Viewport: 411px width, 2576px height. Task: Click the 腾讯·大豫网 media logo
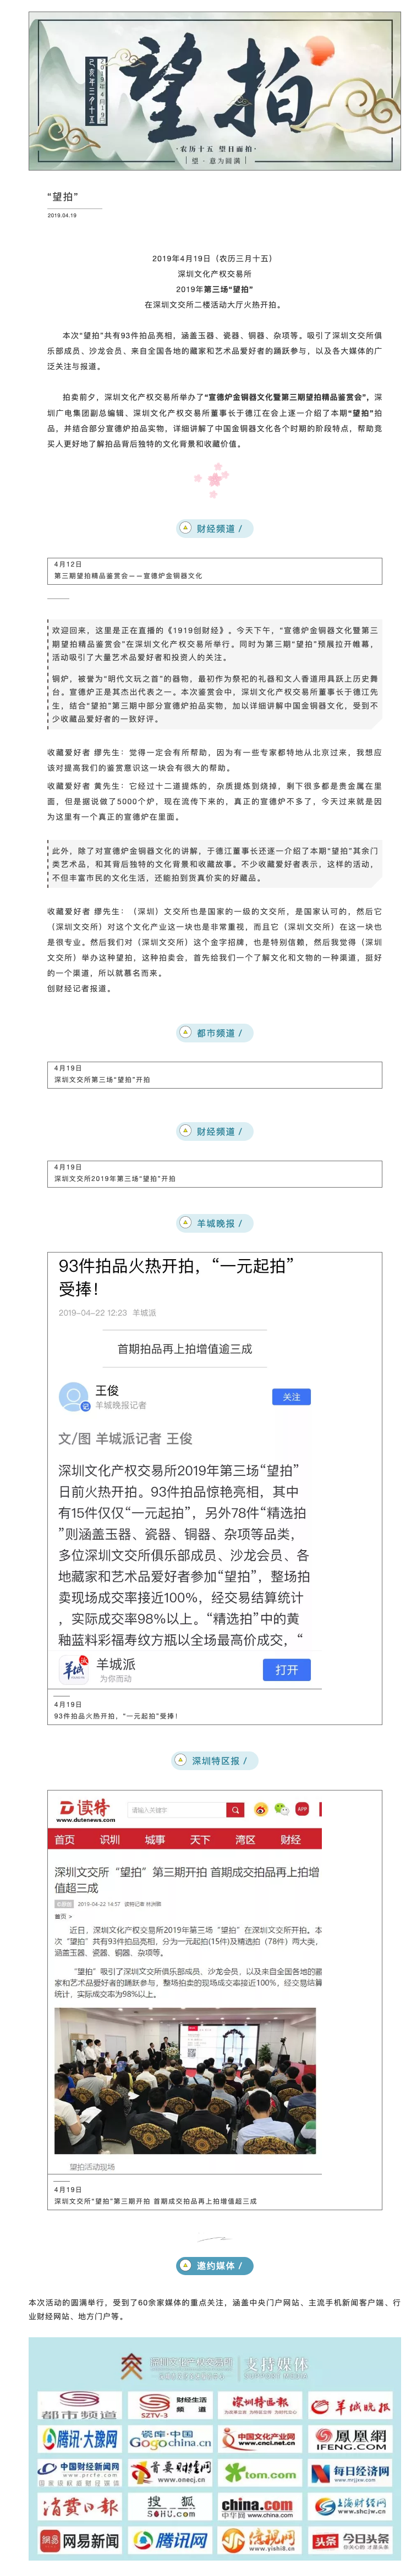(80, 2438)
